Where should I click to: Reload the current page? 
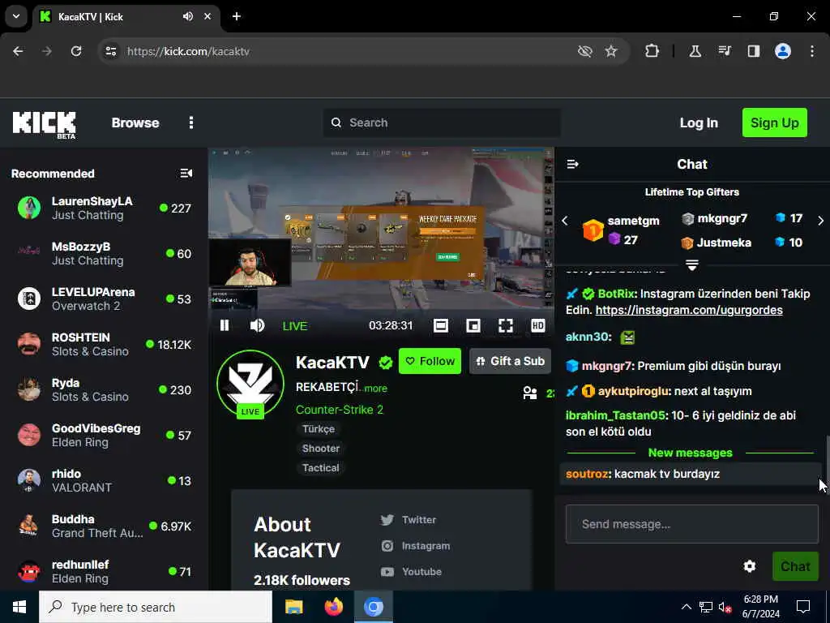pos(76,51)
